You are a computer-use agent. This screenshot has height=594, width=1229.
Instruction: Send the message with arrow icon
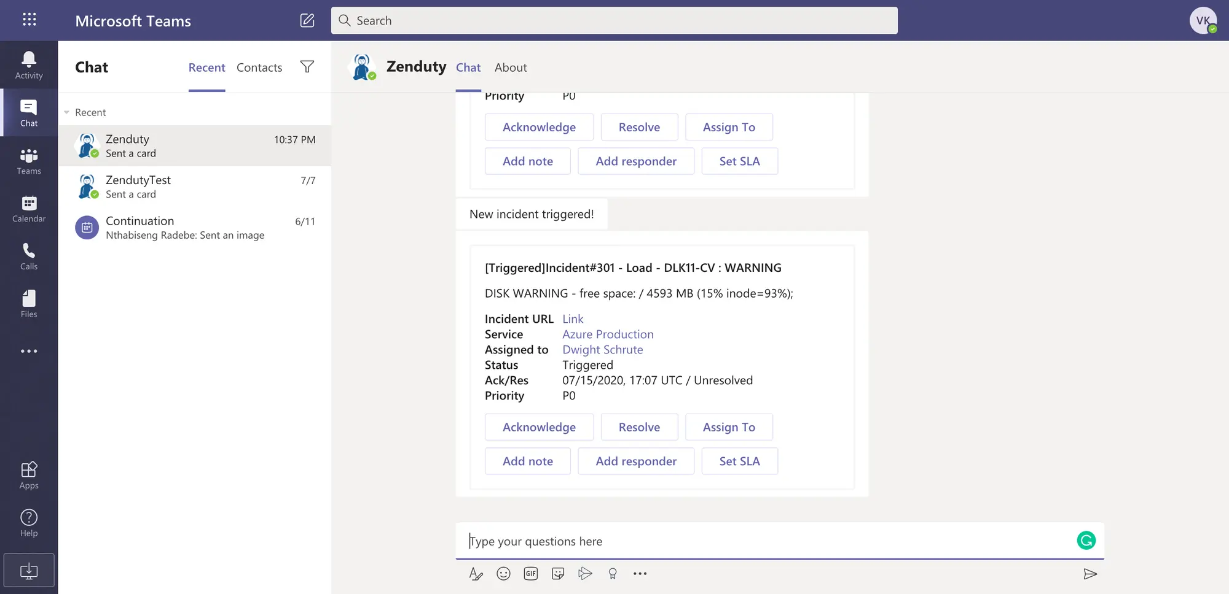coord(1090,574)
